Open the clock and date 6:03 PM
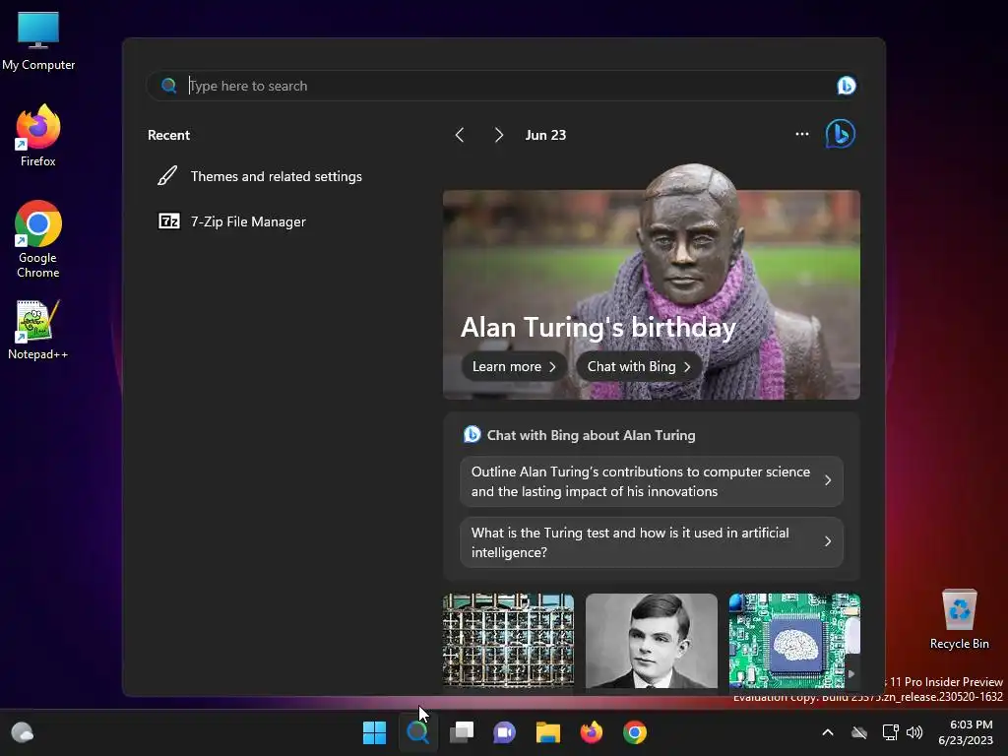 click(x=966, y=732)
